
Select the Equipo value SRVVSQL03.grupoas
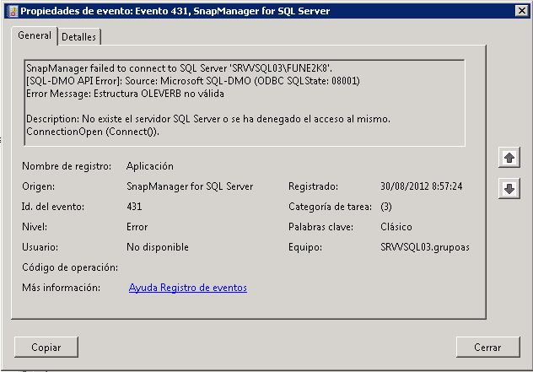click(425, 247)
